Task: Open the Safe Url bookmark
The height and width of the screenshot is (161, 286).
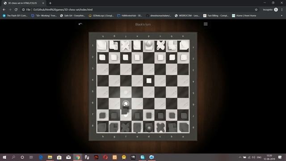Action: pyautogui.click(x=72, y=16)
